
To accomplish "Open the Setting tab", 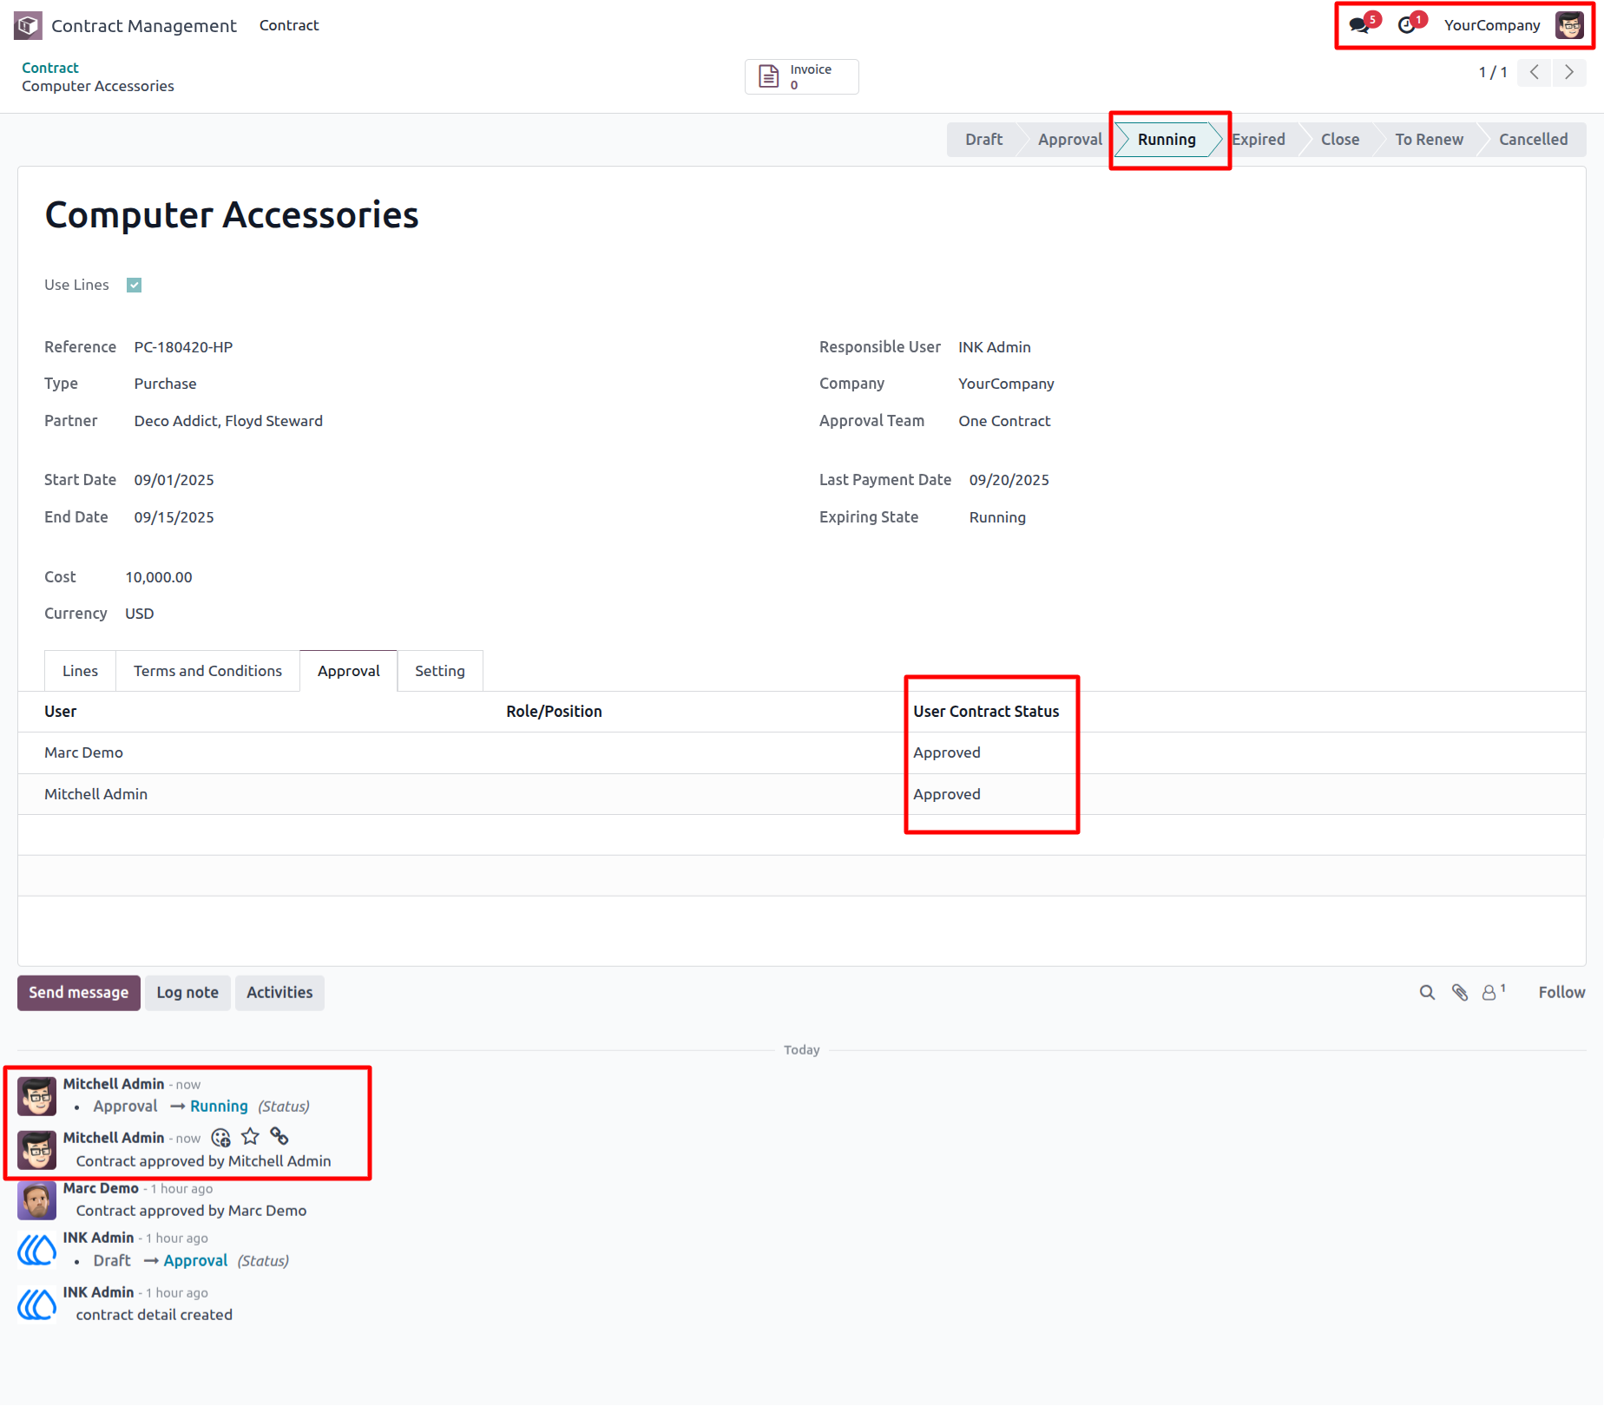I will point(440,671).
